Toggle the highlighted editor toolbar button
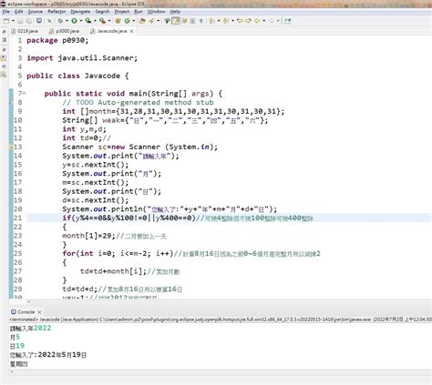 (176, 21)
